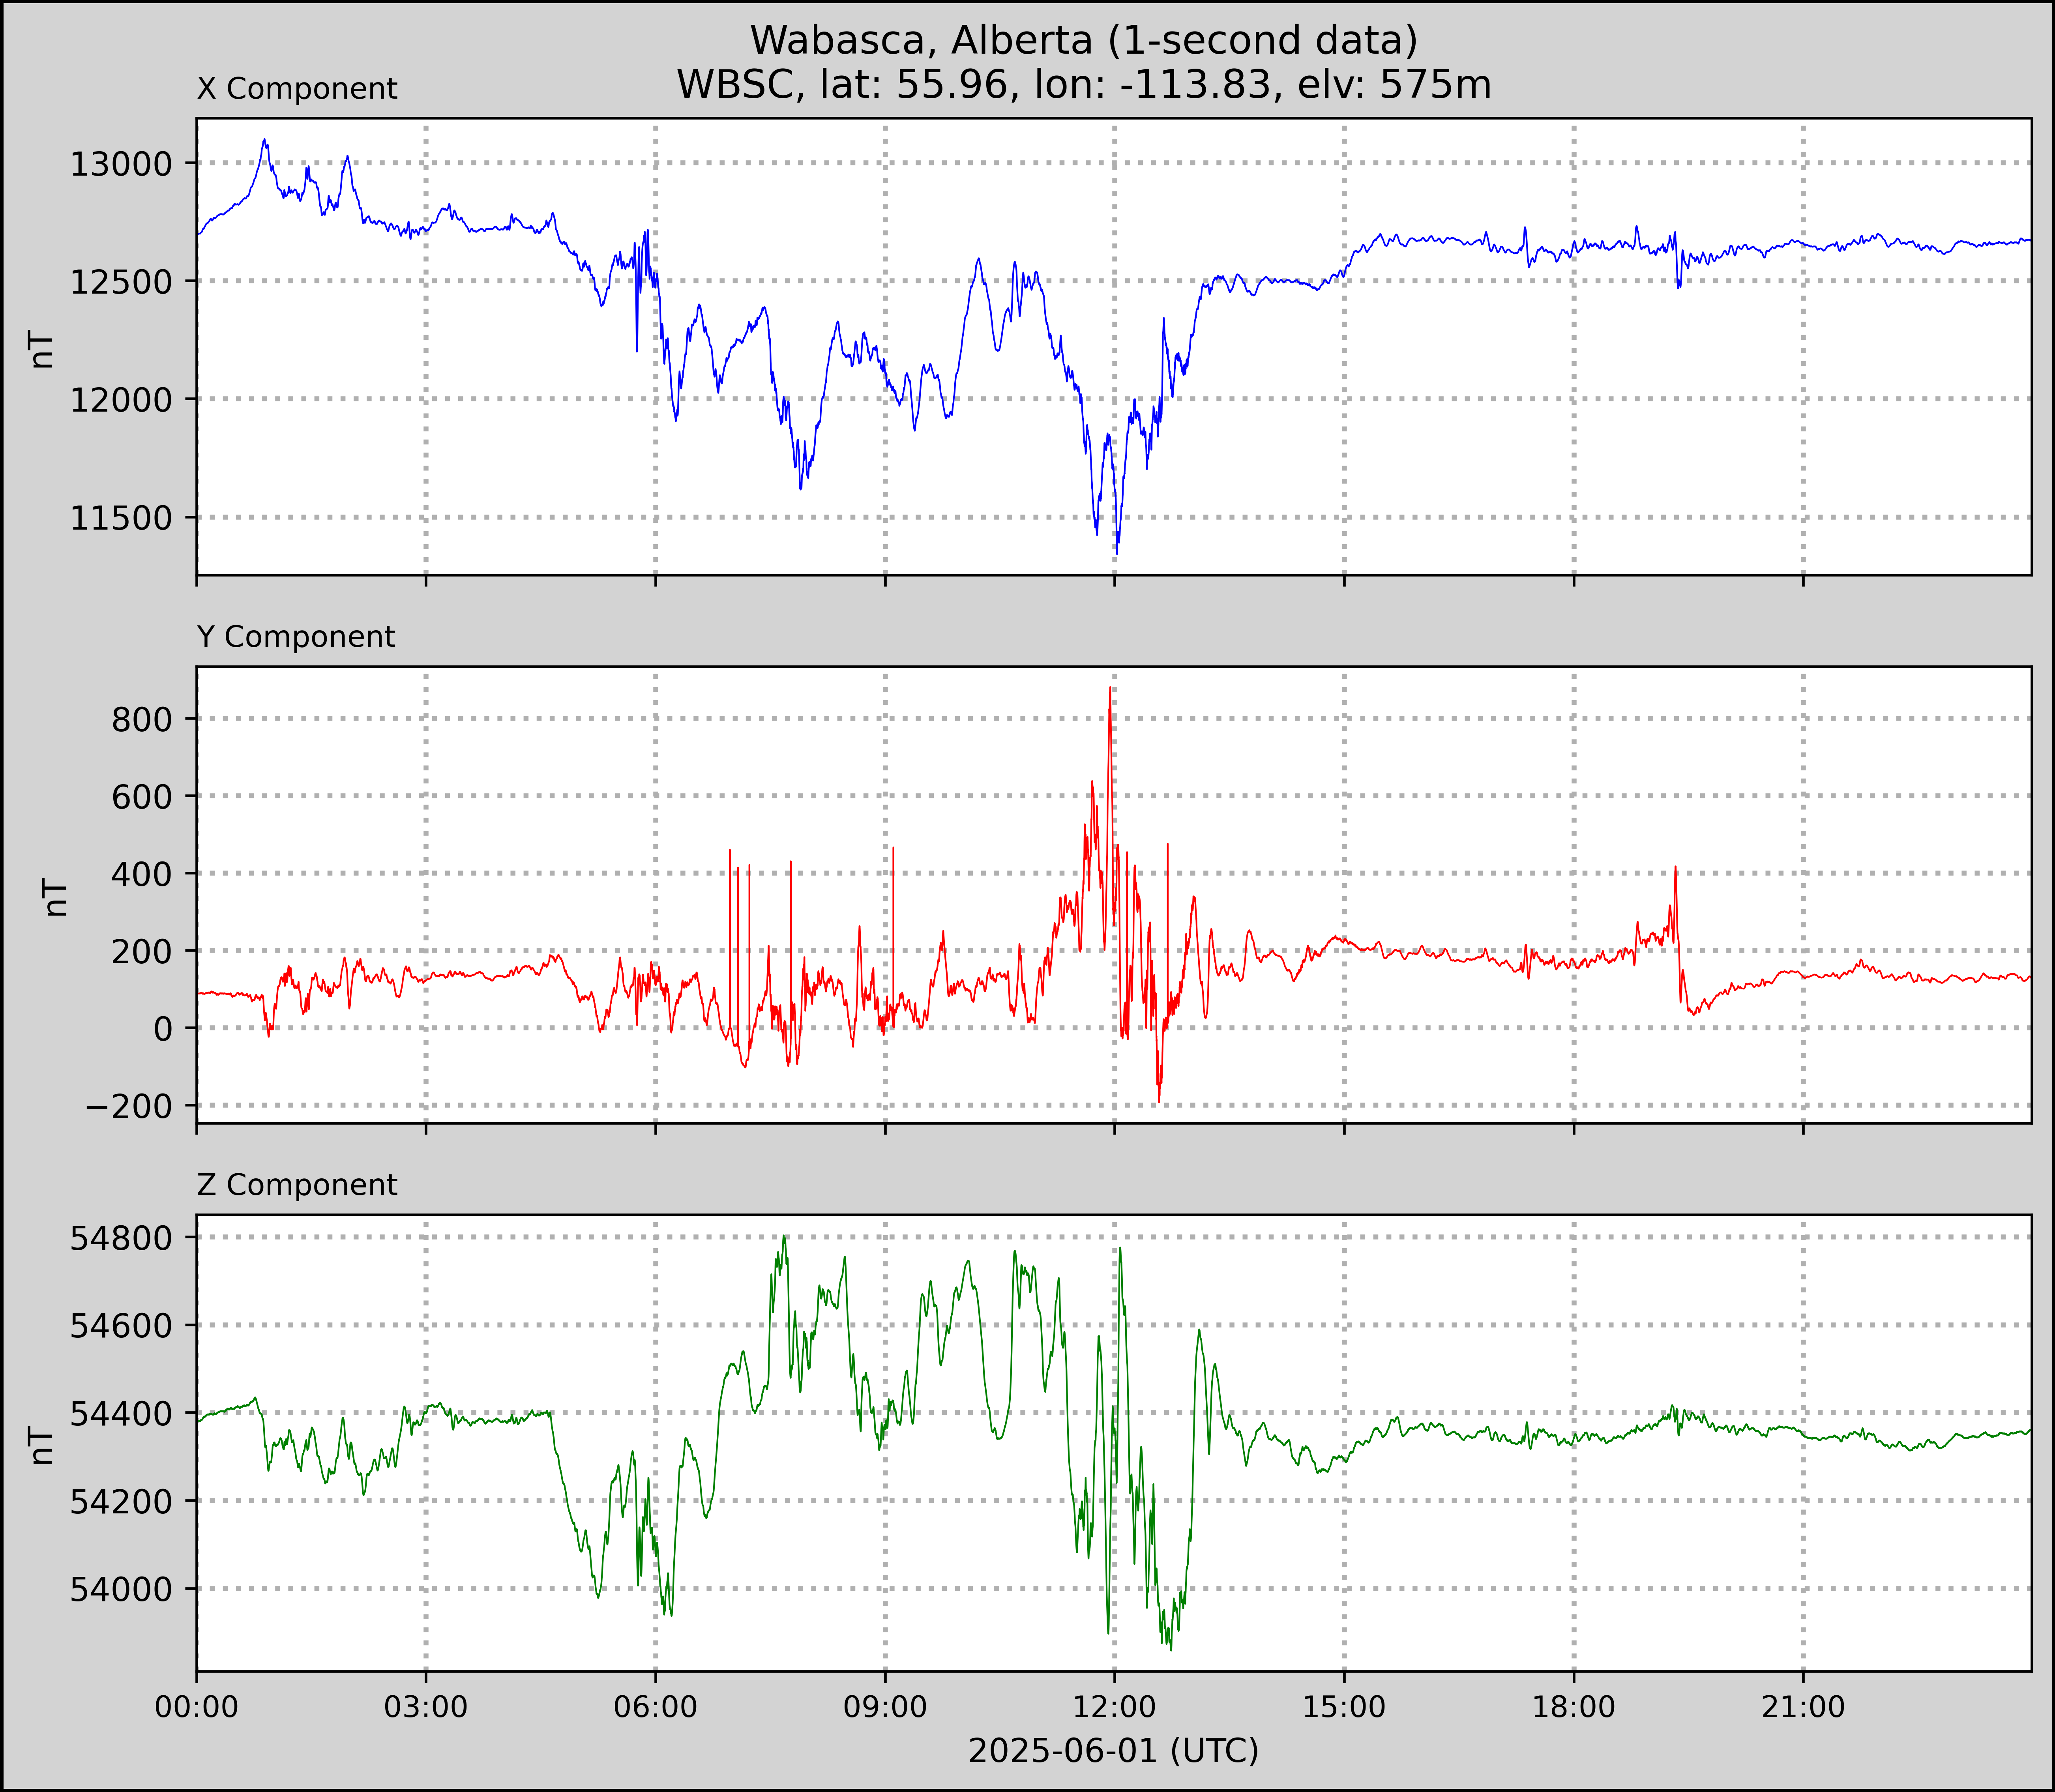
Task: Click the 54000 tick label on Z plot
Action: pos(121,1589)
